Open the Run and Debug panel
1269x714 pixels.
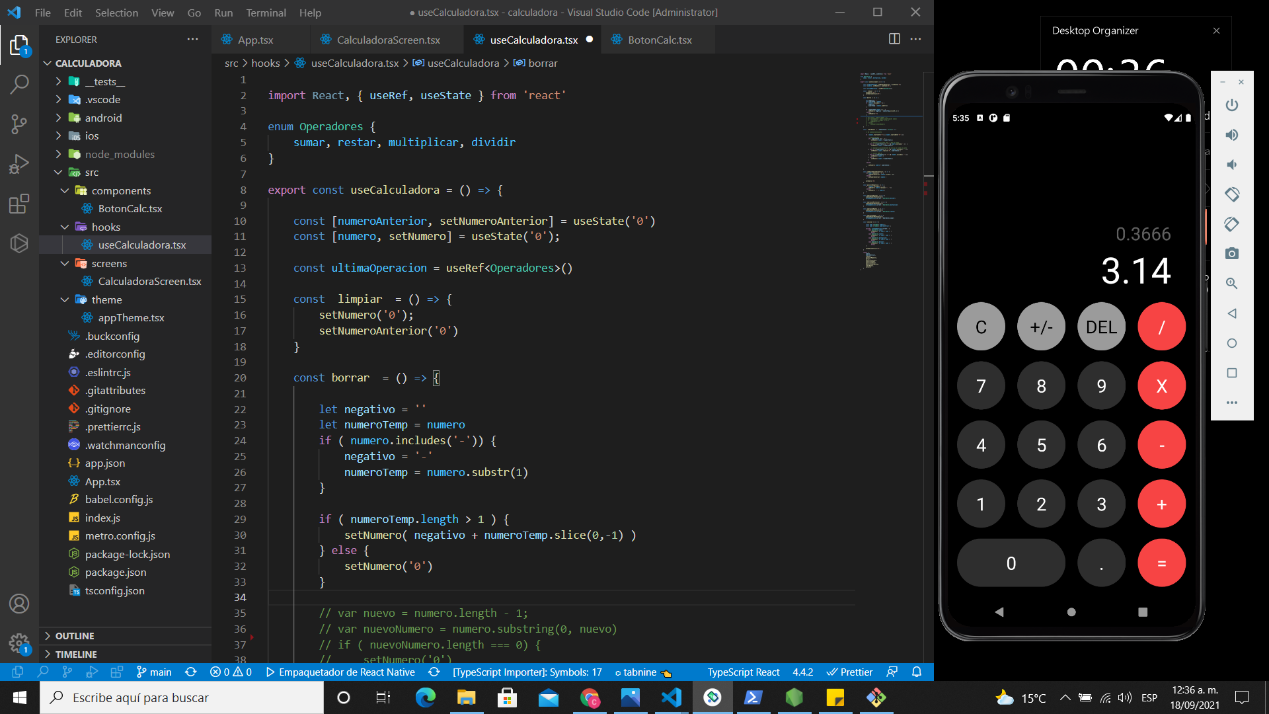pos(19,164)
